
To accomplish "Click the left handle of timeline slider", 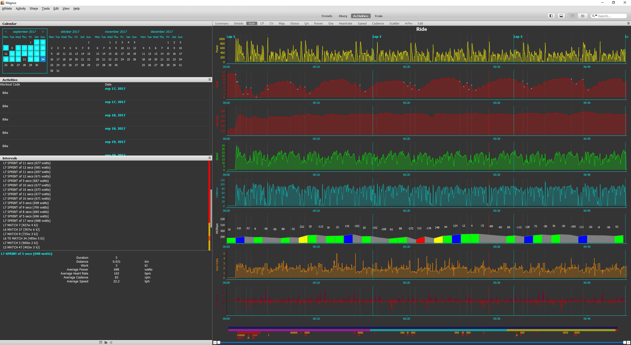I will click(x=219, y=342).
